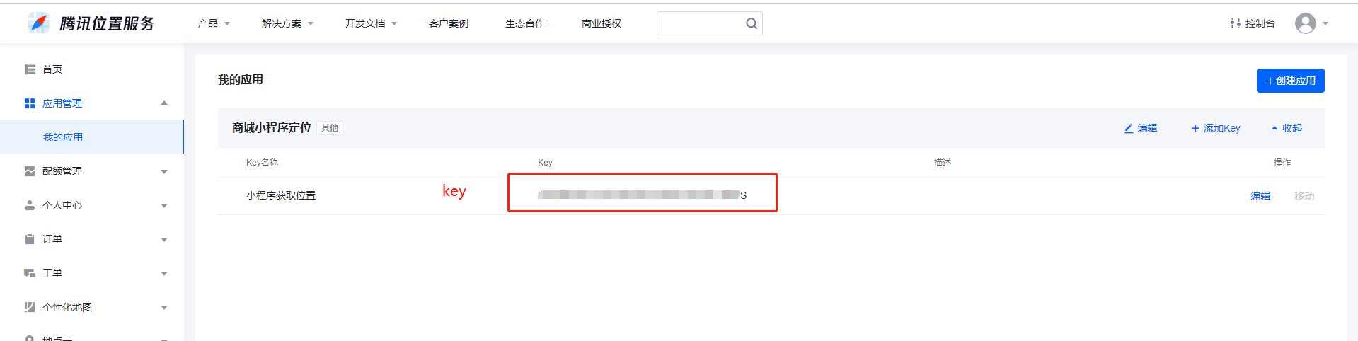This screenshot has height=341, width=1358.
Task: Click the 其他 tag next to app name
Action: point(330,128)
